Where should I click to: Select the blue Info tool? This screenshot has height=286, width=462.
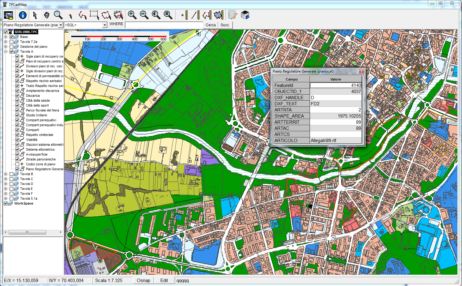click(x=23, y=15)
